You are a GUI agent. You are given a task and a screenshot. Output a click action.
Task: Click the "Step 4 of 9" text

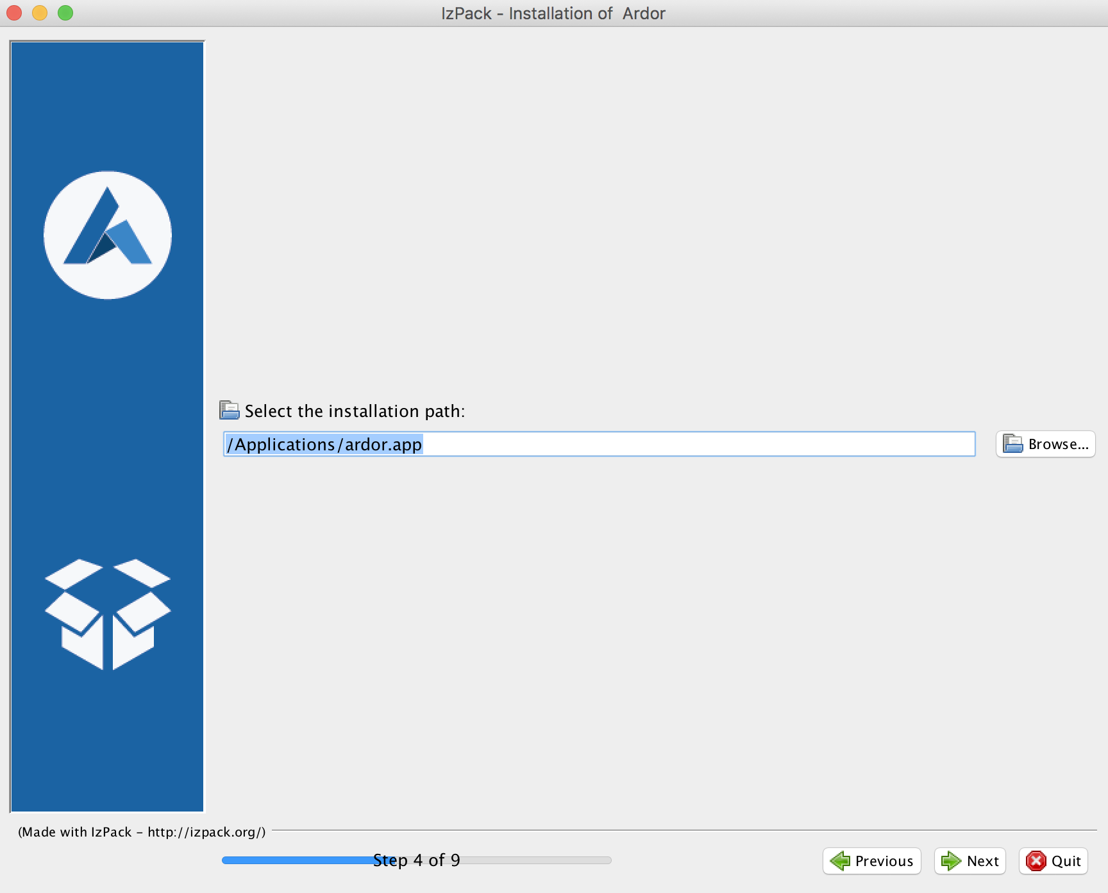click(x=417, y=860)
